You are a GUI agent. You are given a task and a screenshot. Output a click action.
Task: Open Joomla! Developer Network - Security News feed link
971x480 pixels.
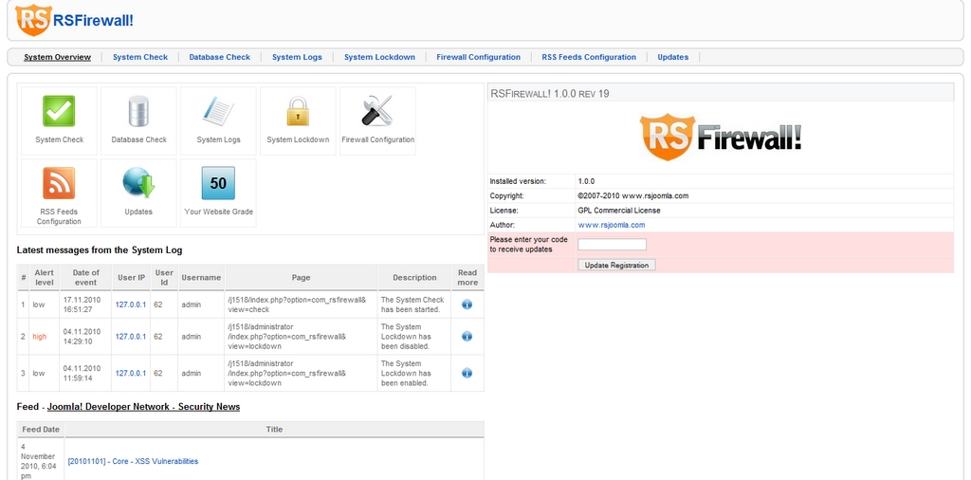coord(144,407)
